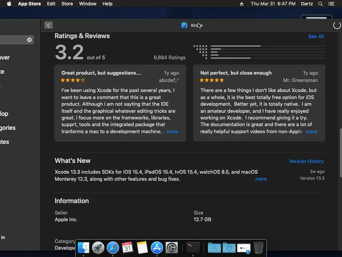Image resolution: width=342 pixels, height=257 pixels.
Task: Click 'Apple Inc.' seller value
Action: click(66, 220)
